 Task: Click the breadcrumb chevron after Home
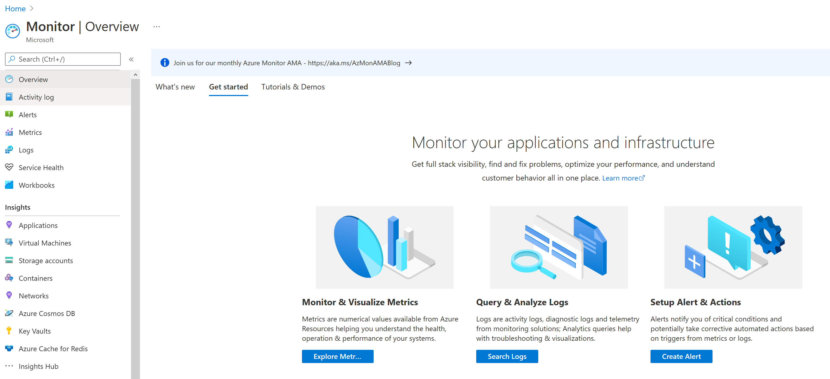pos(32,9)
